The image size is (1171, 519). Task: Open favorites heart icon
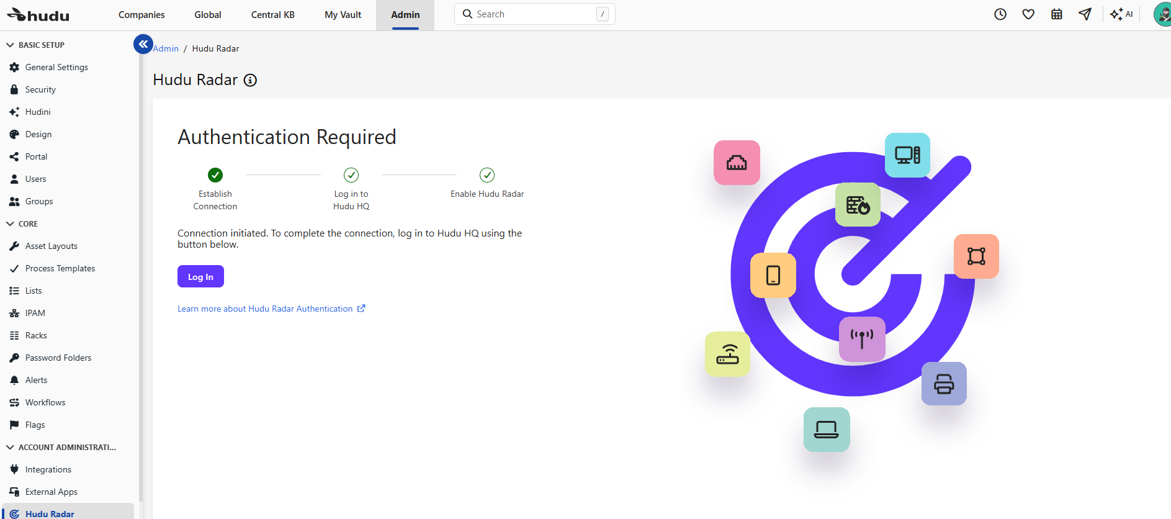(x=1028, y=14)
